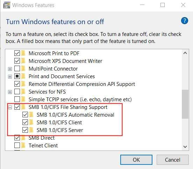Click the SMB 1.0/CIFS Client folder icon
The image size is (193, 169).
coord(31,122)
